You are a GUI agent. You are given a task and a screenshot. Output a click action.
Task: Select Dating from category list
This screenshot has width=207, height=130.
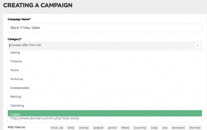105,53
